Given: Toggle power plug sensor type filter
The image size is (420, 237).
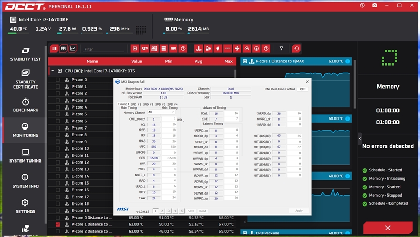Looking at the screenshot, I should point(218,48).
